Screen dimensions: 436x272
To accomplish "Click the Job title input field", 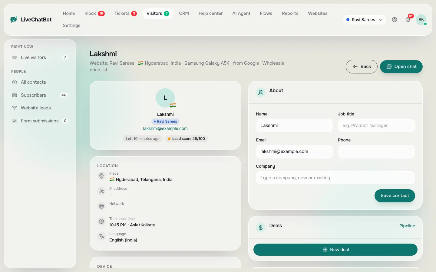I will tap(376, 125).
